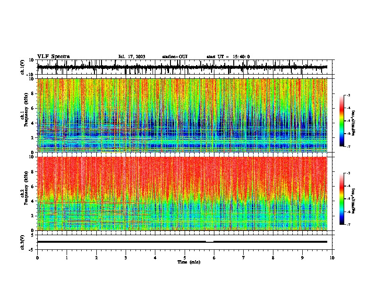Click time axis tick label '9'
Image resolution: width=374 pixels, height=289 pixels.
coord(302,258)
